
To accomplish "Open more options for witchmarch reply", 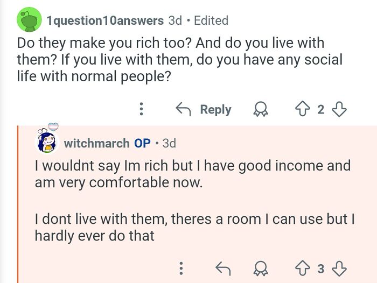I will [181, 268].
